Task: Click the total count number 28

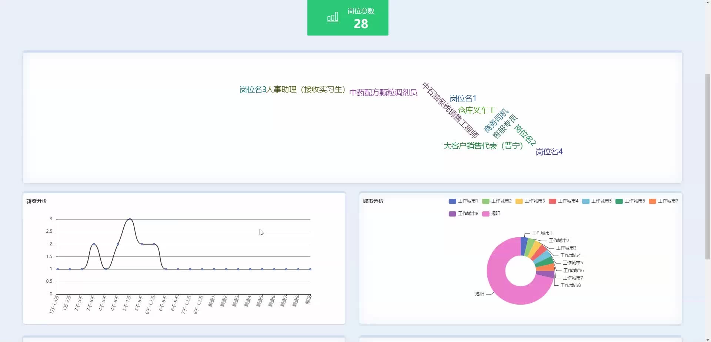Action: pos(361,24)
